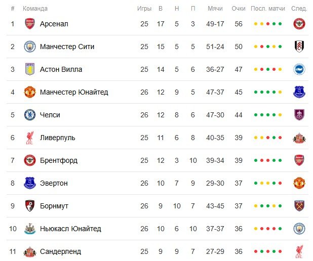313x261 pixels.
Task: Click Sunderland's last recent-match red dot
Action: coord(280,251)
